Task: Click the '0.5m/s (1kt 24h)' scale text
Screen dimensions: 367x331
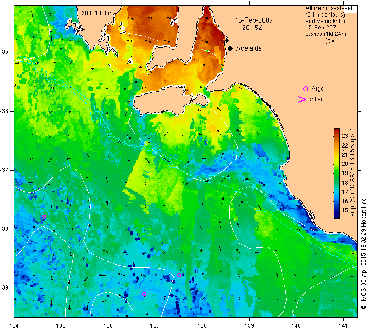Action: [326, 34]
